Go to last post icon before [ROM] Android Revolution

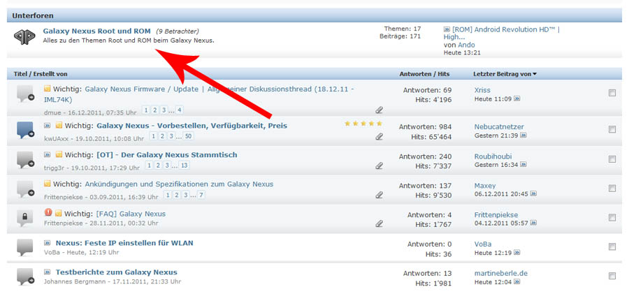(x=447, y=29)
